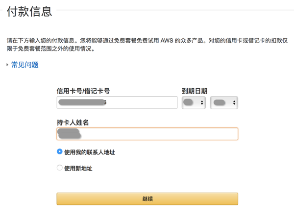Click the 付款信息 page heading

tap(29, 12)
